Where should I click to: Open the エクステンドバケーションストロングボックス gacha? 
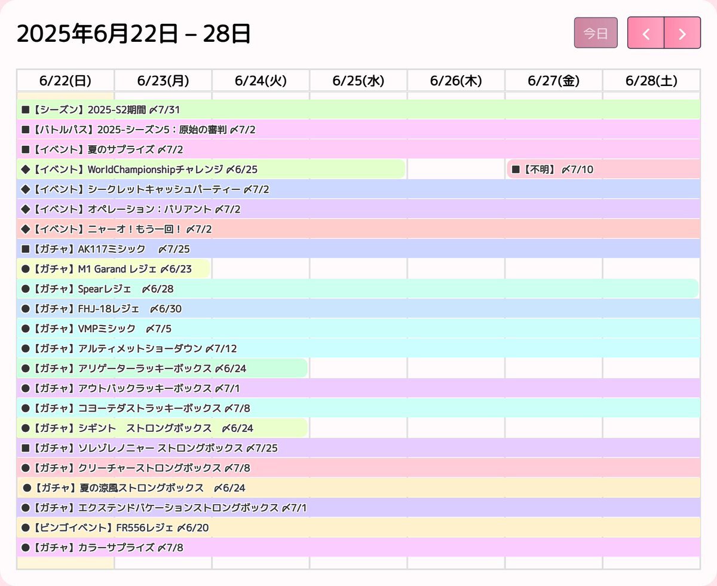(x=358, y=508)
